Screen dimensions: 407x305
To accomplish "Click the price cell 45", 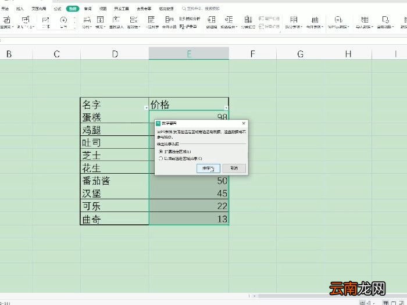I will pyautogui.click(x=189, y=193).
